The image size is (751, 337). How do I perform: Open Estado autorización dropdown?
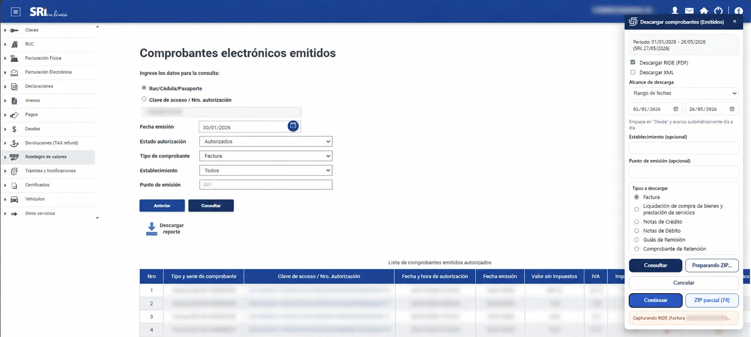pos(266,142)
